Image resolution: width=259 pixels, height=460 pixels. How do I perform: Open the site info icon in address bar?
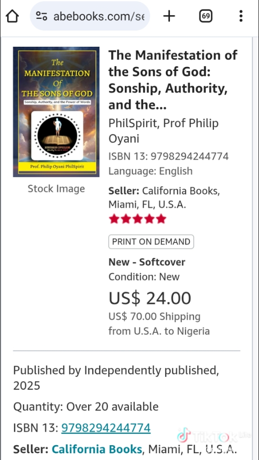(x=41, y=16)
